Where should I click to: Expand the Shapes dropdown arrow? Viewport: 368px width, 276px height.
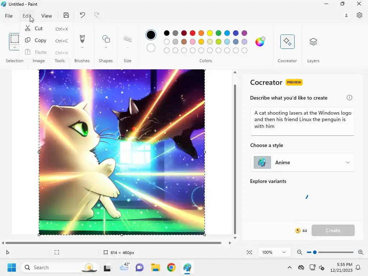[x=106, y=47]
